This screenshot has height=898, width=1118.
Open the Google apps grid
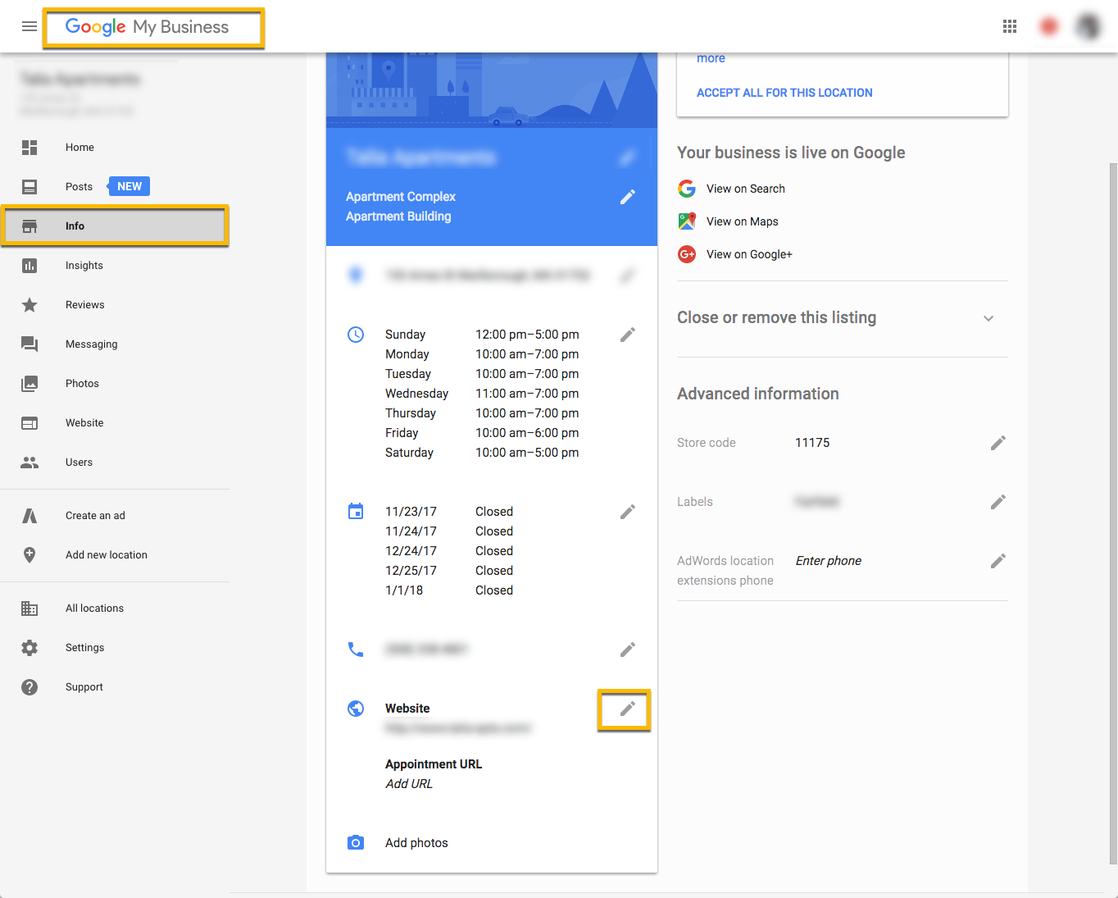coord(1010,26)
